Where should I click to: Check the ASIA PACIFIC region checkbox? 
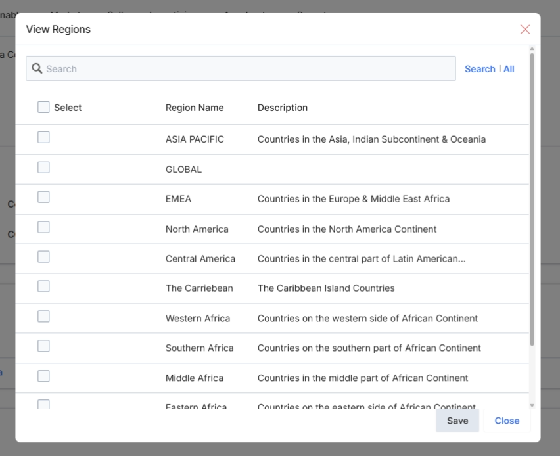pyautogui.click(x=43, y=137)
